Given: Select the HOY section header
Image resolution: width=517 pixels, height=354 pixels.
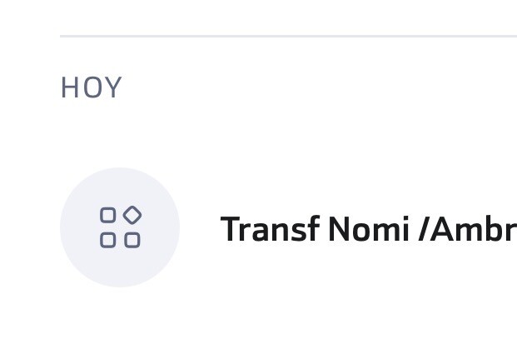Looking at the screenshot, I should tap(92, 87).
